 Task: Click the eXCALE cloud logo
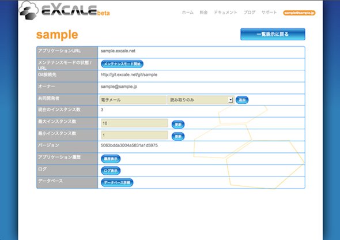click(x=65, y=10)
